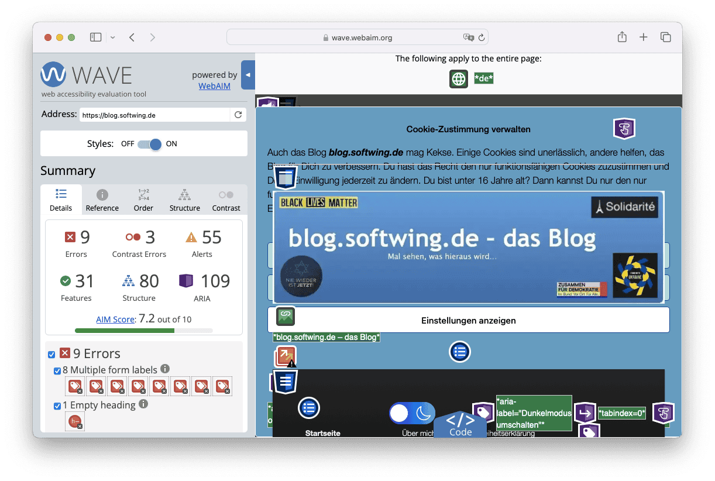This screenshot has height=481, width=715.
Task: Click the Contrast Errors summary icon
Action: 133,237
